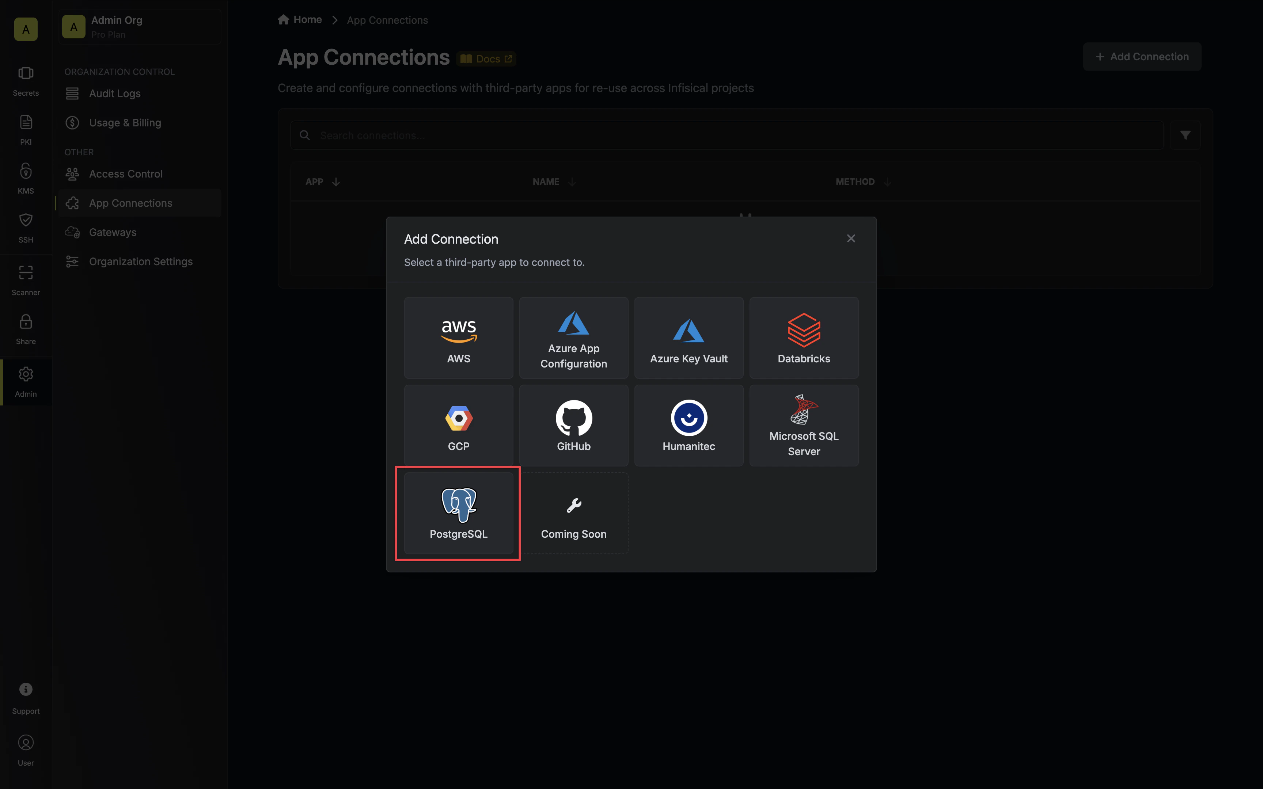Open the filter funnel button
Image resolution: width=1263 pixels, height=789 pixels.
click(1185, 135)
